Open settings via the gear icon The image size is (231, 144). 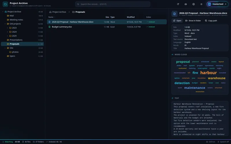pyautogui.click(x=193, y=4)
